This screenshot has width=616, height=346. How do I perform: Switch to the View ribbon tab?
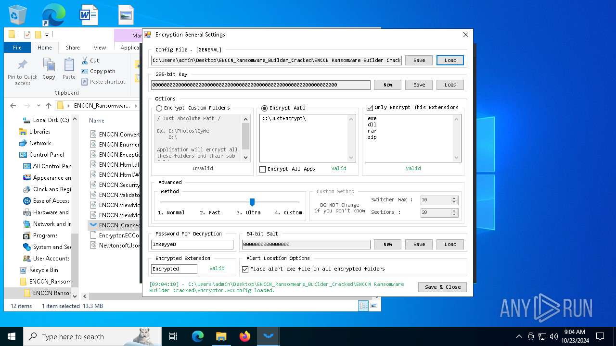100,48
